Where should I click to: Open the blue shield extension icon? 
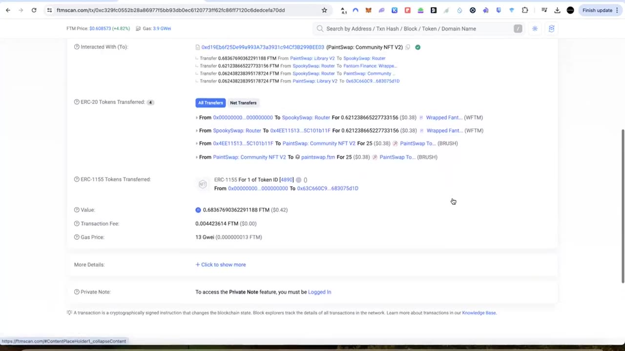tap(499, 10)
